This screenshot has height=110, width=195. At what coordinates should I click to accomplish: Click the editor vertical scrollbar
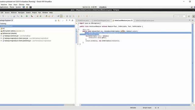coord(193,63)
